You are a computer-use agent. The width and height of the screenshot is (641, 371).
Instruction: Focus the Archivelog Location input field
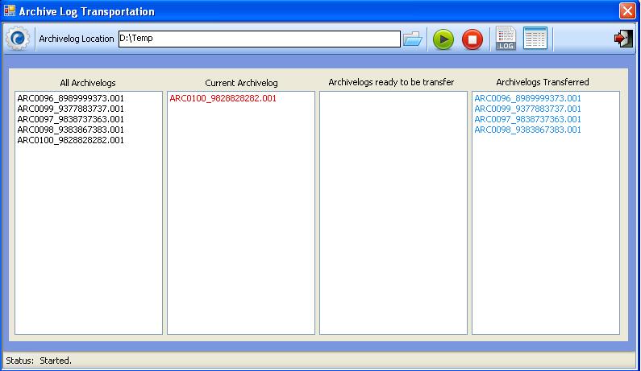click(x=259, y=39)
